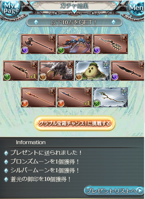Select the blue spear +1 card
This screenshot has width=145, height=199.
74,97
